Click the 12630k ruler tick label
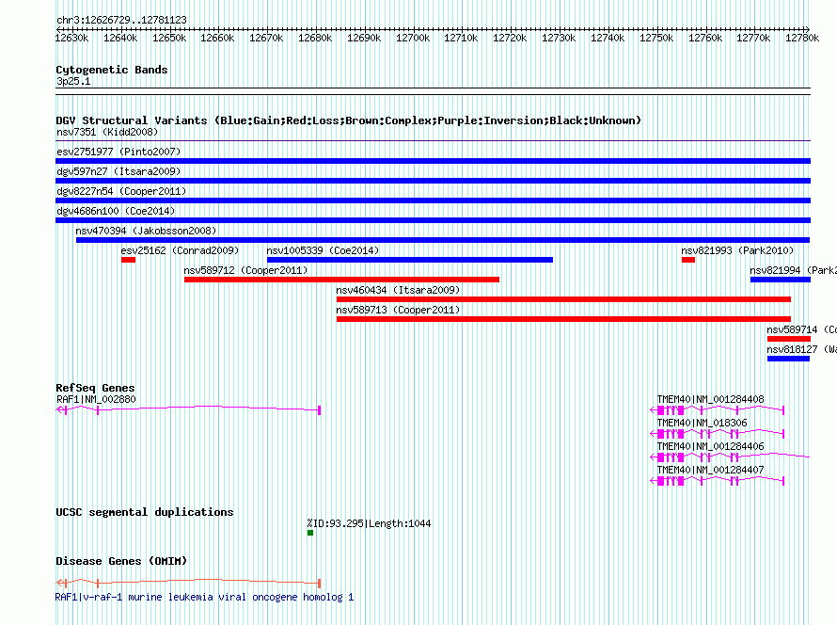The width and height of the screenshot is (837, 625). [x=72, y=38]
